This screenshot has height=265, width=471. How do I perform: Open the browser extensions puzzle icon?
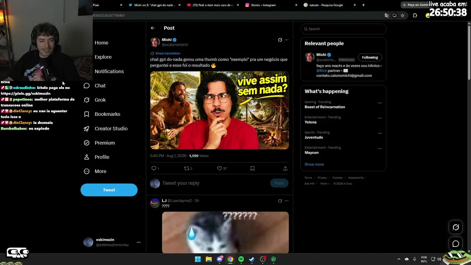click(x=415, y=15)
